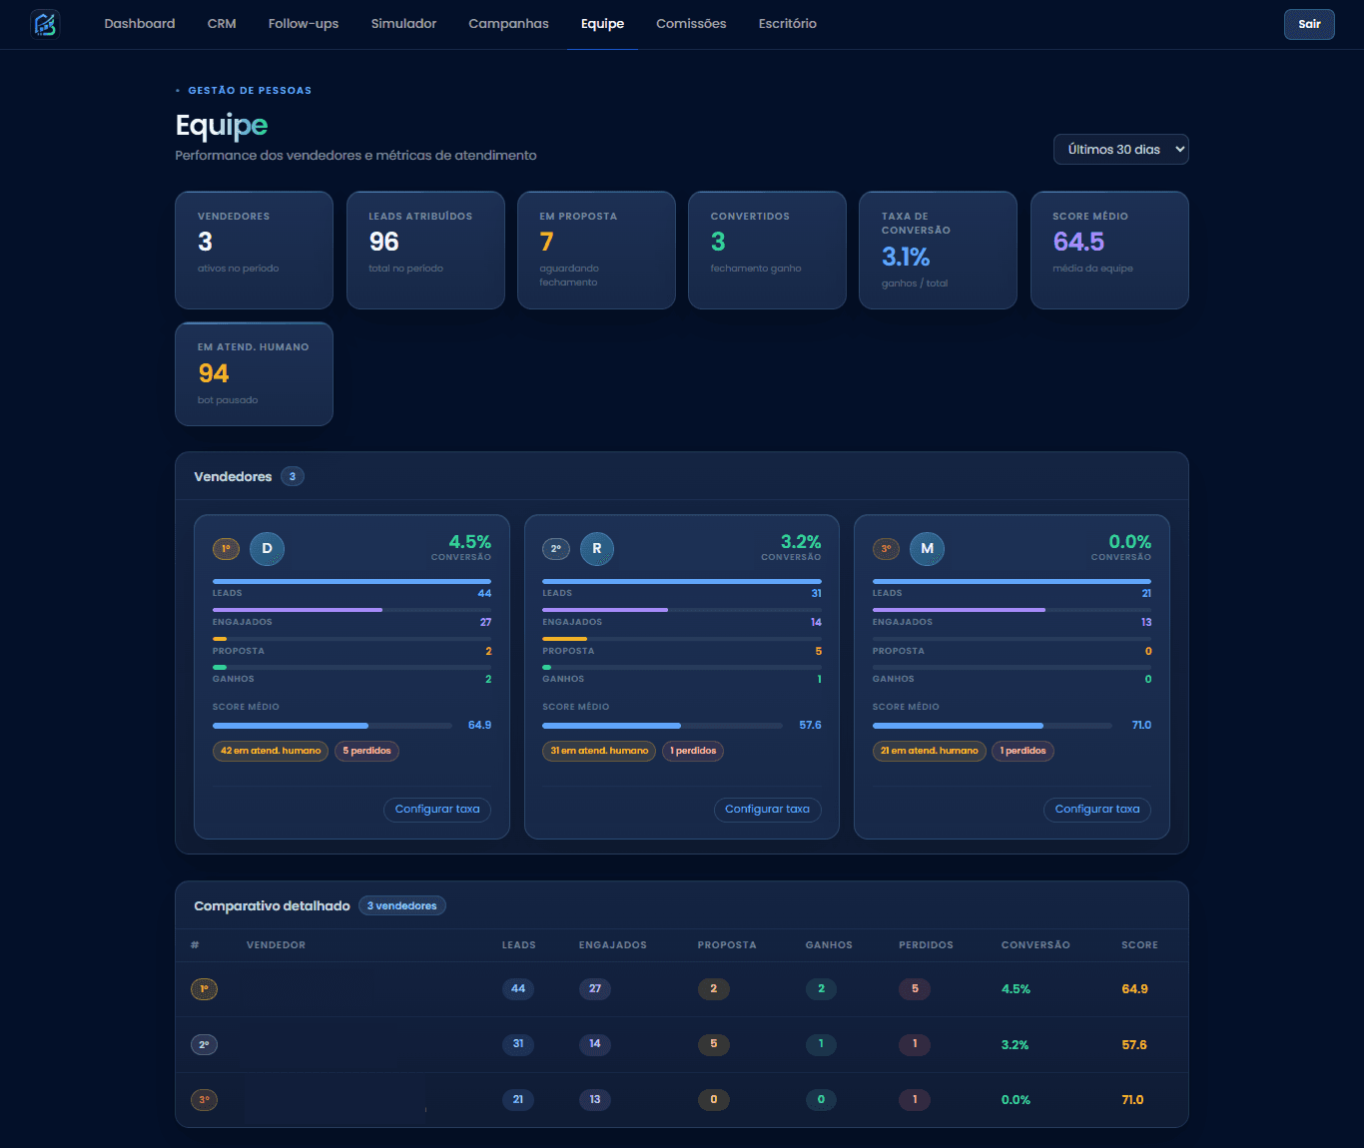Click the 31 leads pill in table
This screenshot has height=1148, width=1364.
tap(518, 1044)
